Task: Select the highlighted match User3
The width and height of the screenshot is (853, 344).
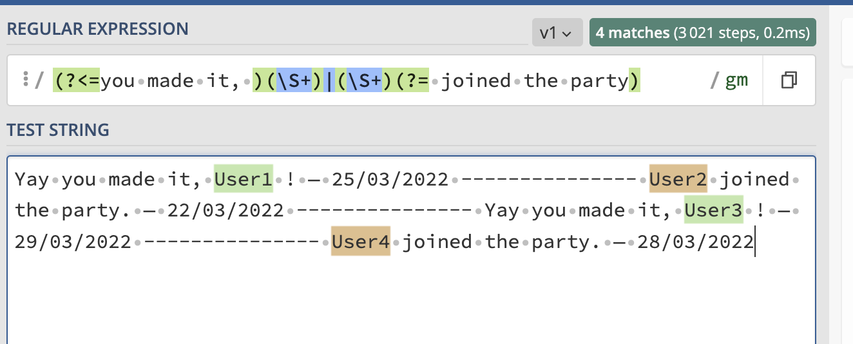Action: [x=713, y=210]
